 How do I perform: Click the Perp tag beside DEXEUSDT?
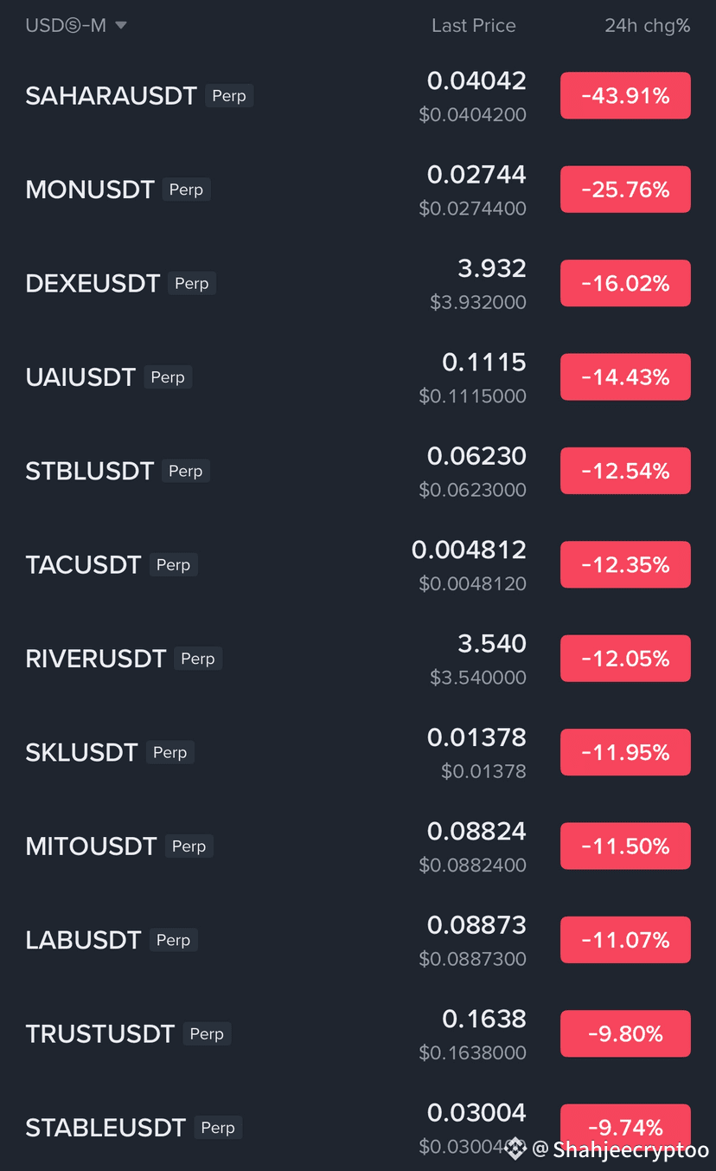tap(192, 284)
